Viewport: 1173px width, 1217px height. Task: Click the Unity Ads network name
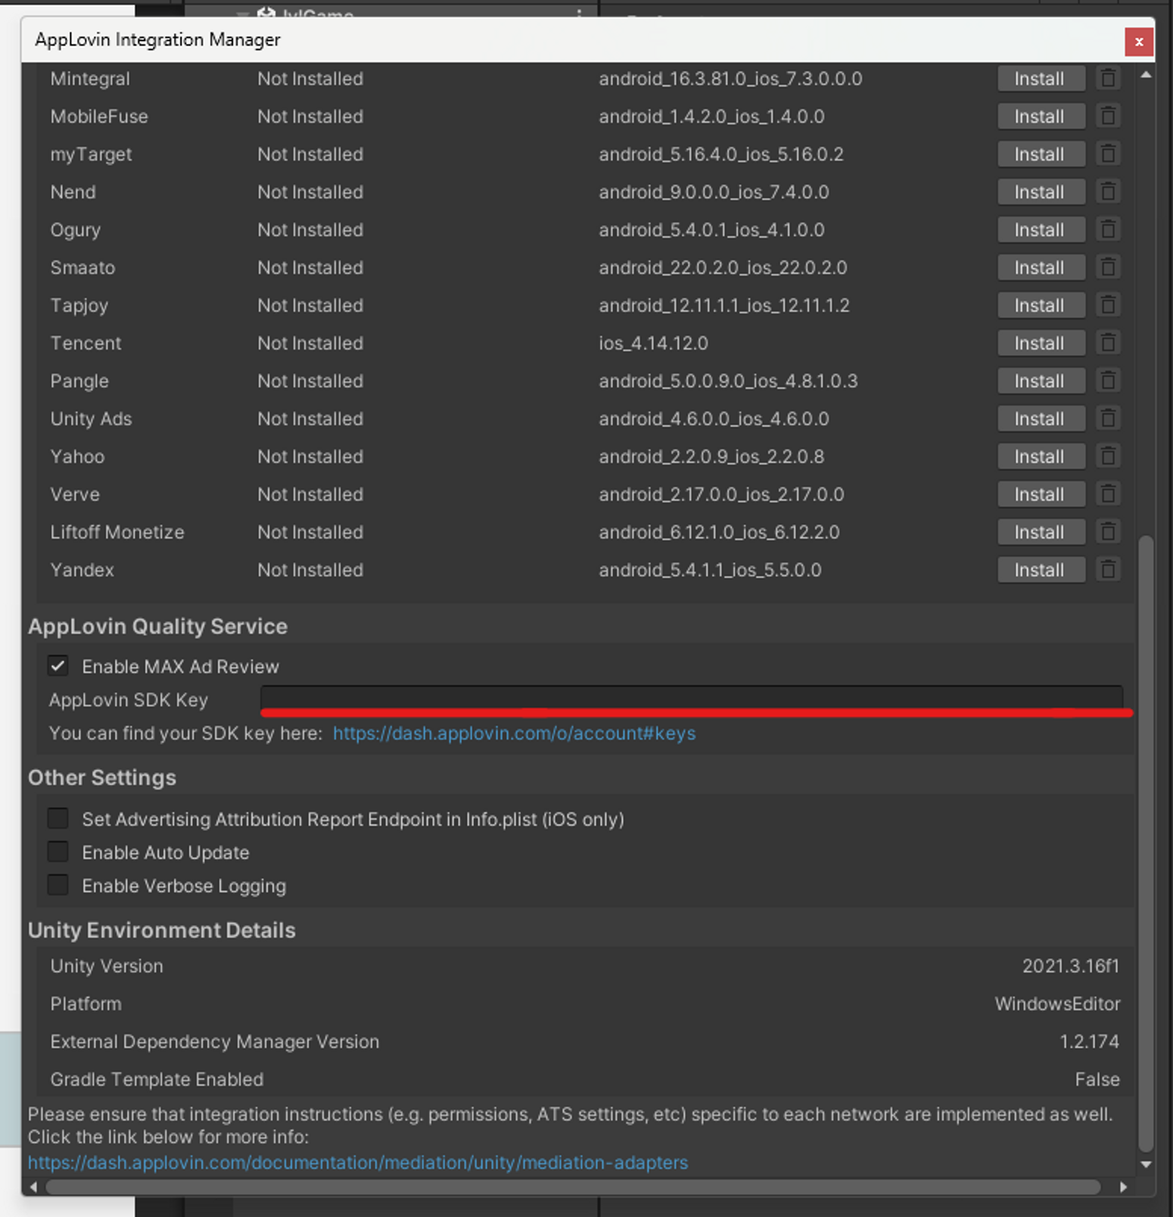click(x=91, y=419)
